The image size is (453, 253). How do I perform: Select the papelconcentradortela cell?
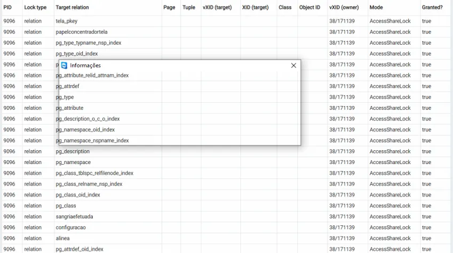(x=108, y=32)
